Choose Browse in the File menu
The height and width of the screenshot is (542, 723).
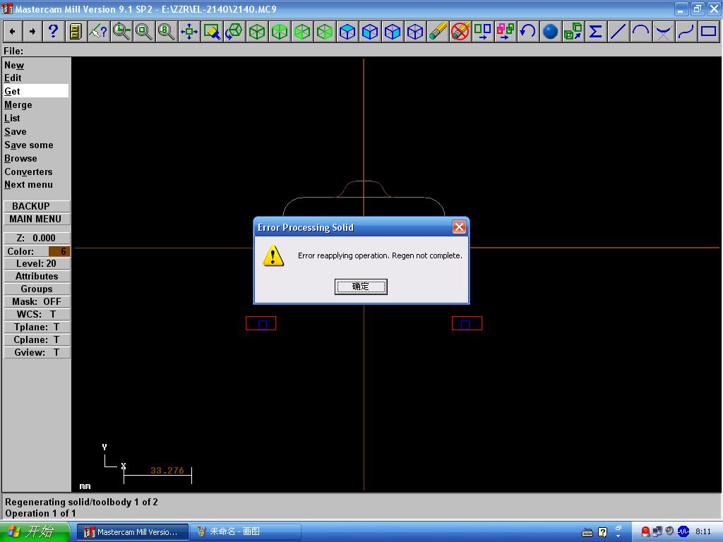[x=20, y=158]
